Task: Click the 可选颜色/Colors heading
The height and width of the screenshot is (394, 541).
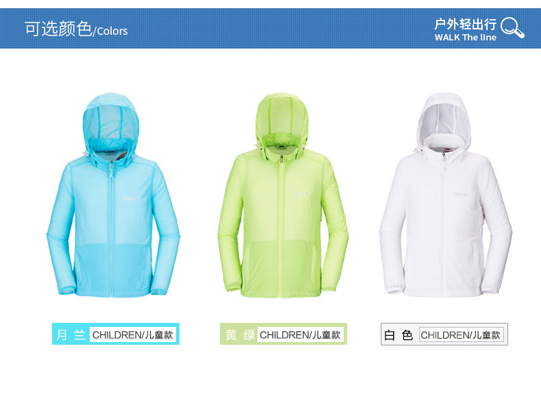Action: click(76, 29)
